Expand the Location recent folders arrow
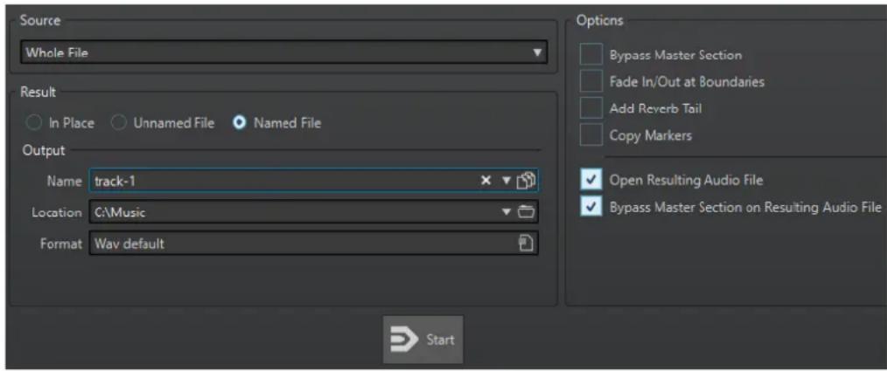Screen dimensions: 887x371 pos(506,212)
